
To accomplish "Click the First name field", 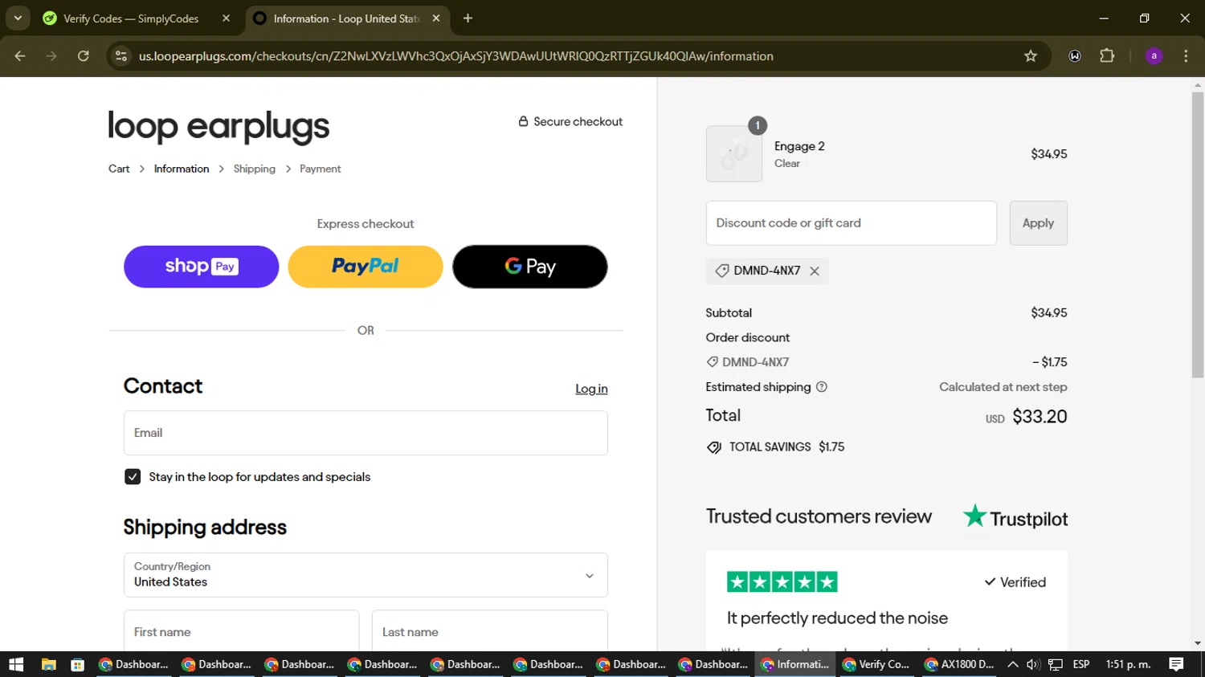I will point(241,631).
